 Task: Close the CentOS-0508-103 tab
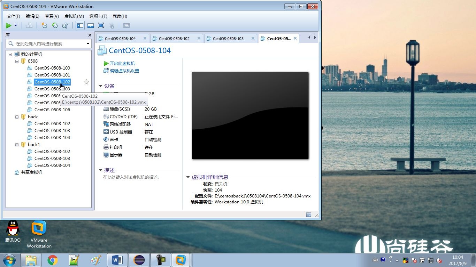(253, 39)
